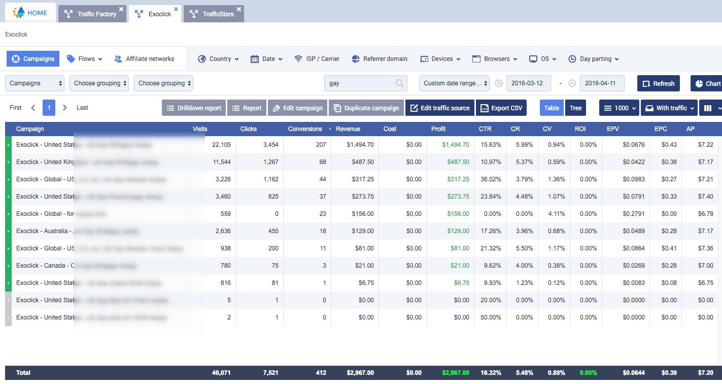Image resolution: width=722 pixels, height=384 pixels.
Task: Sort by the Visits column header
Action: [200, 129]
